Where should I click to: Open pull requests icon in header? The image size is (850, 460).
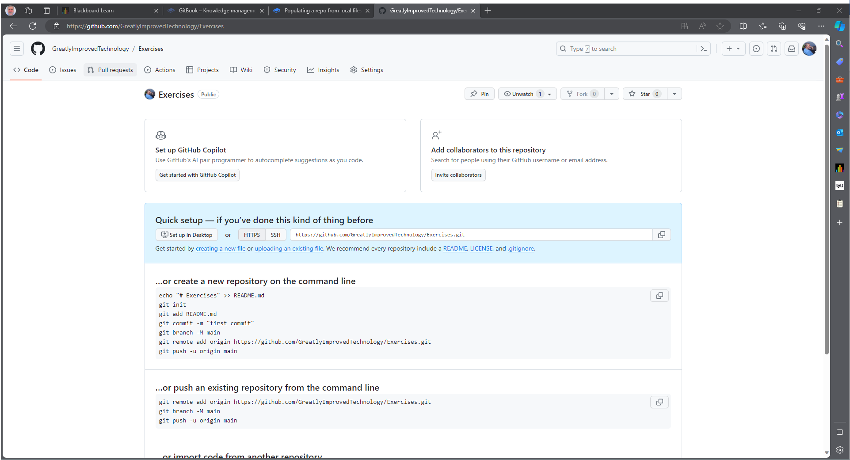point(774,49)
